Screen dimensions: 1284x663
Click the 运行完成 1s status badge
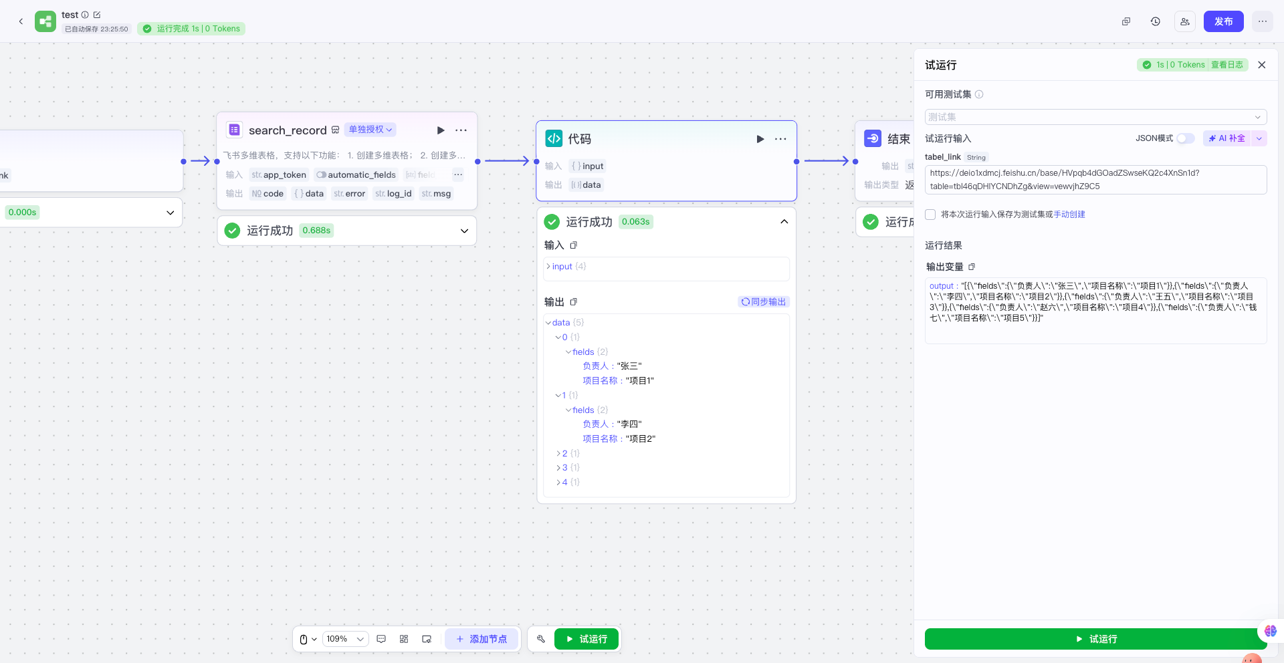point(191,29)
